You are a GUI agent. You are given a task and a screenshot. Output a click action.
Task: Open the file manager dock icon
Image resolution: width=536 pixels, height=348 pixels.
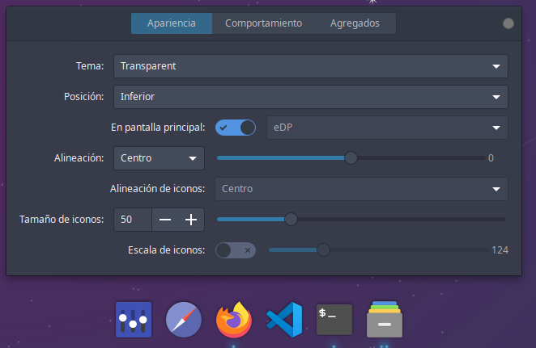(x=385, y=321)
